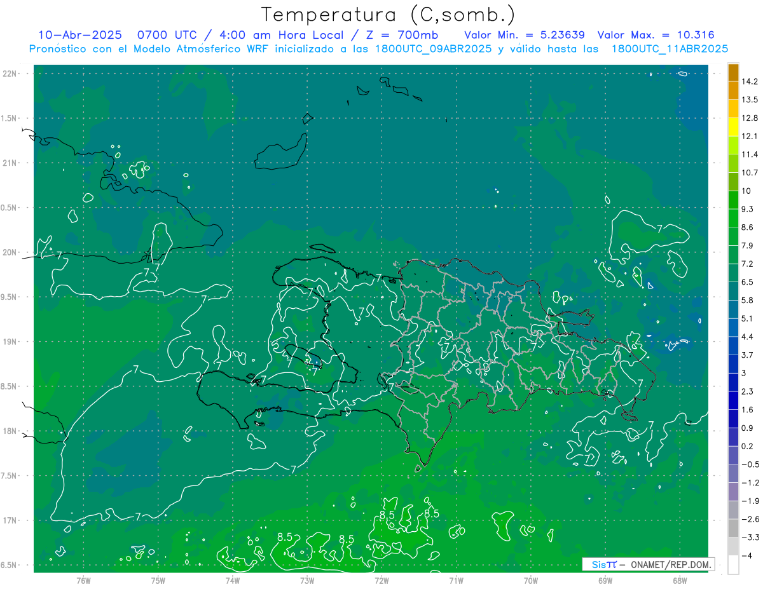Click the "3.7" color scale label
Viewport: 763px width, 589px height.
[x=748, y=355]
